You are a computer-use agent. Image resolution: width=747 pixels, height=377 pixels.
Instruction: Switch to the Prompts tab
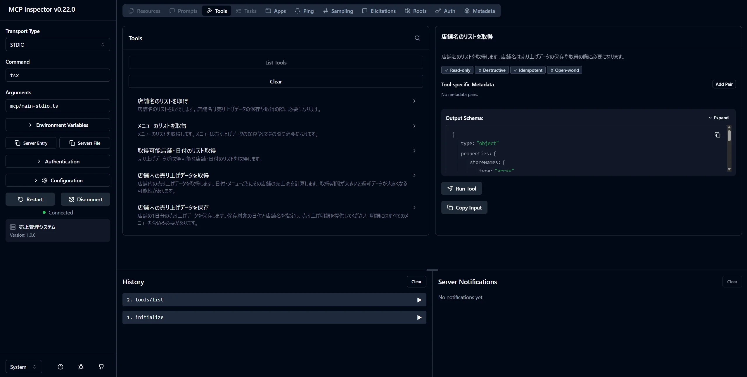point(183,11)
